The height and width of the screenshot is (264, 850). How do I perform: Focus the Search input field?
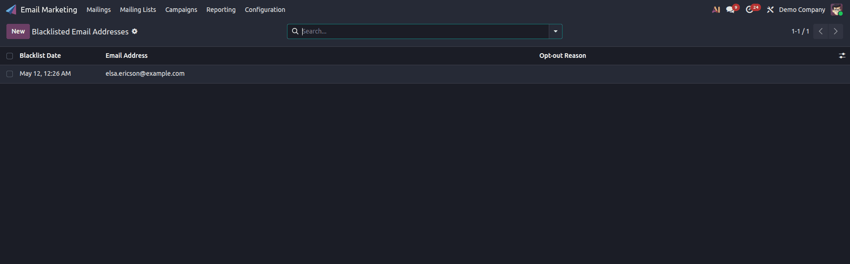coord(424,31)
